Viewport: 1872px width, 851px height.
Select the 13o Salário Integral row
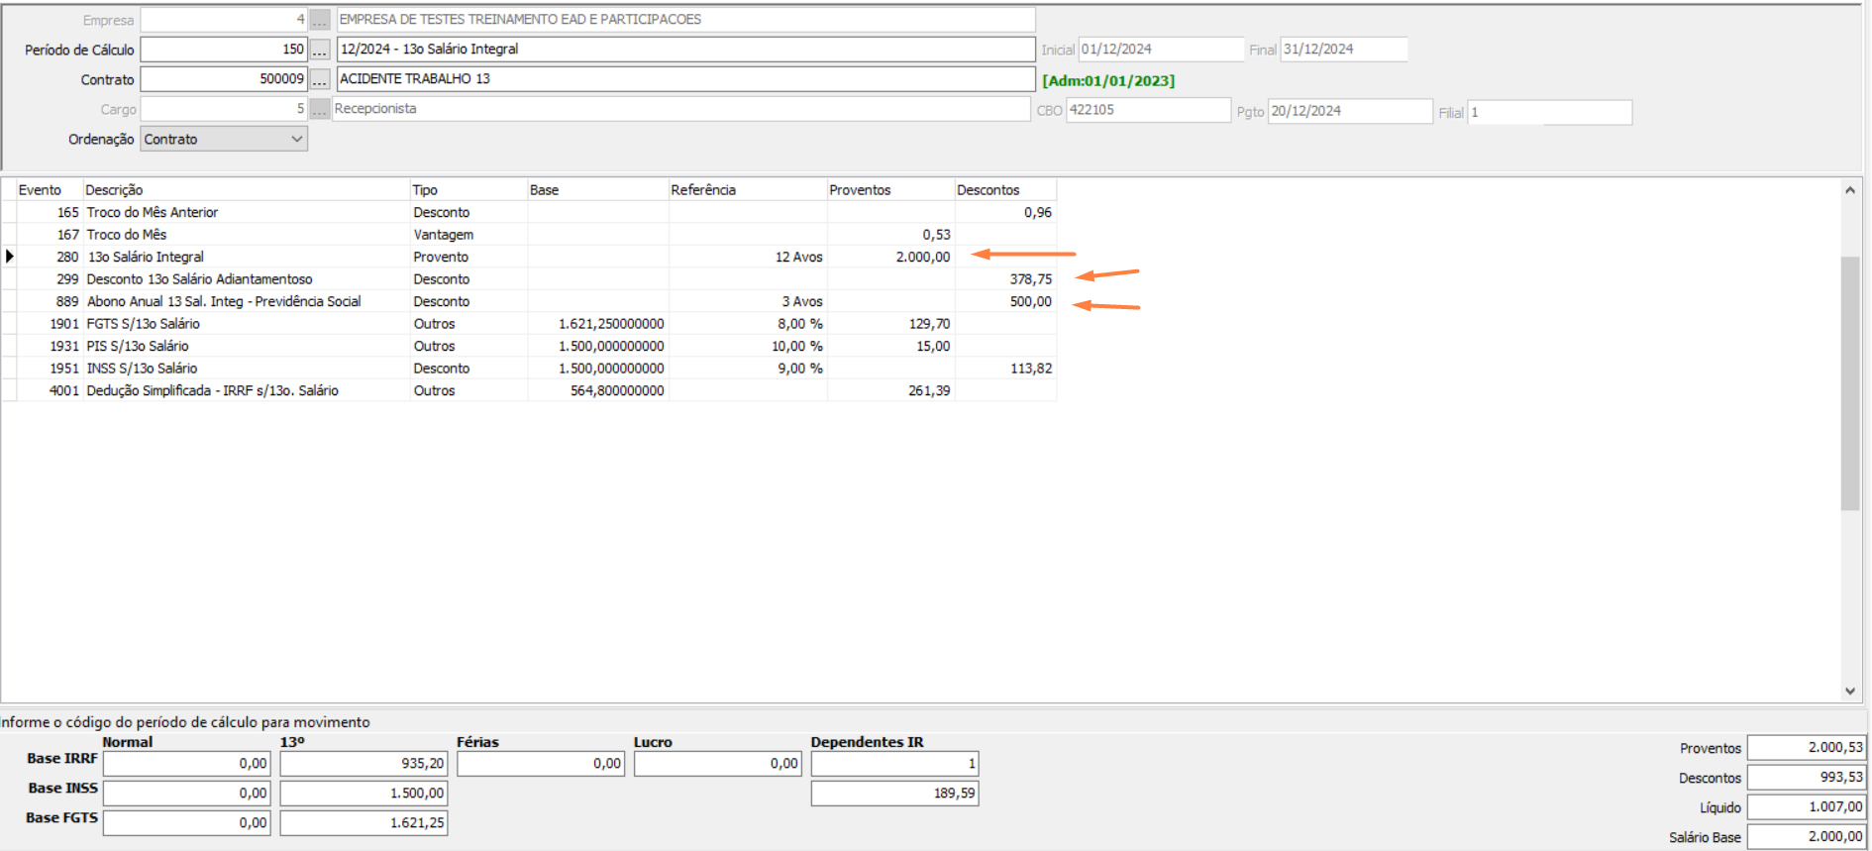pyautogui.click(x=146, y=257)
